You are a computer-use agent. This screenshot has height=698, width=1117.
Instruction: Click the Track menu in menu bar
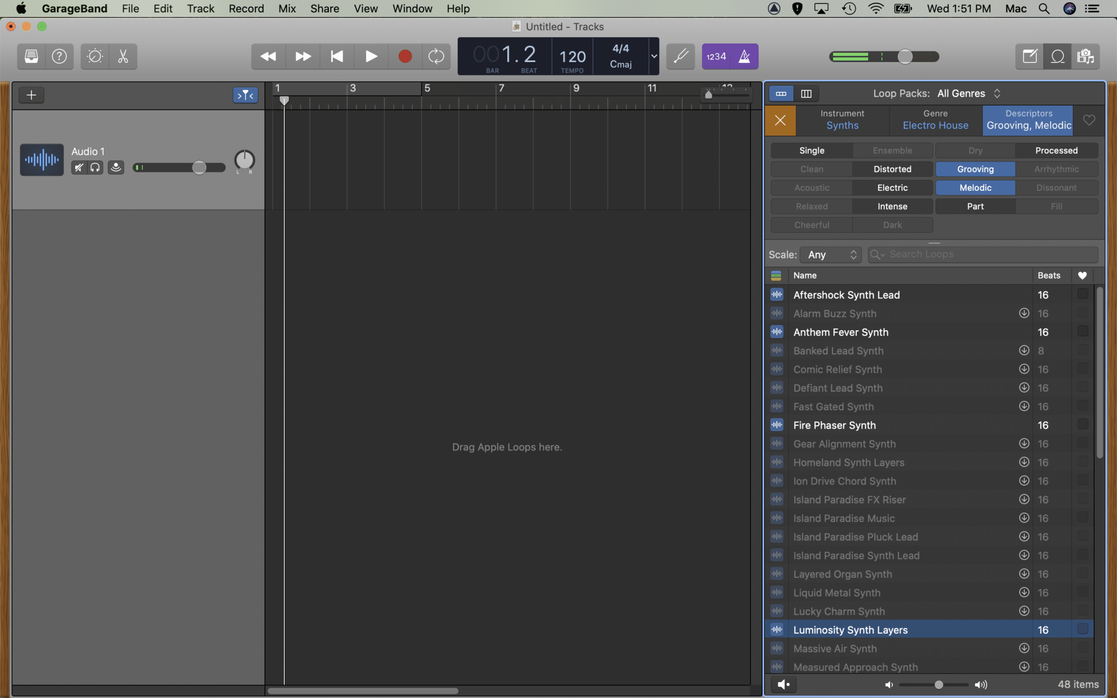point(200,9)
